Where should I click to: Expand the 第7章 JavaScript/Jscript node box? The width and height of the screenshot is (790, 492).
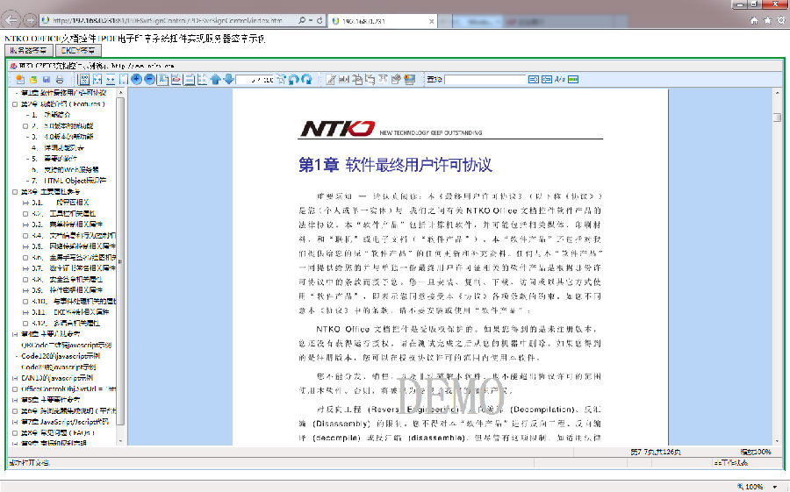click(x=15, y=422)
